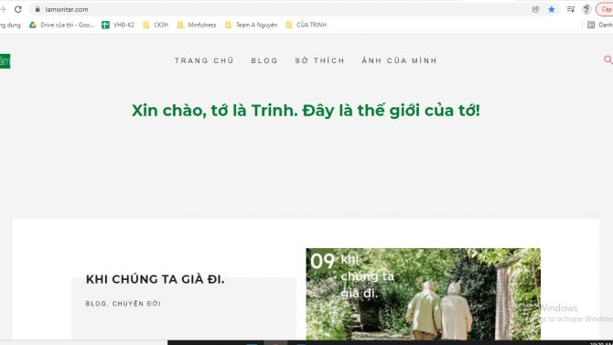Open the VHĐ-K2 sheets bookmark
The width and height of the screenshot is (613, 345).
click(118, 25)
